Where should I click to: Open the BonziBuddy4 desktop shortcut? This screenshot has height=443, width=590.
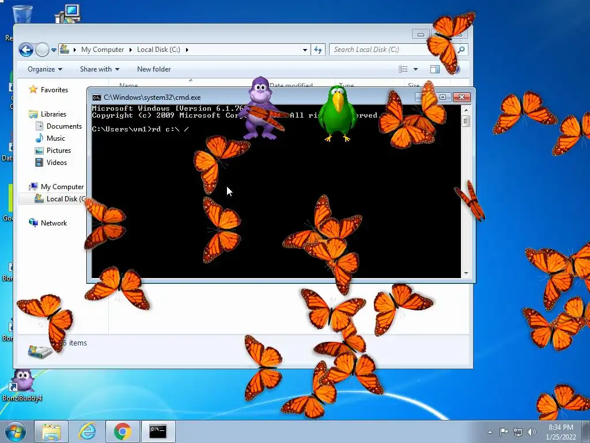[21, 385]
